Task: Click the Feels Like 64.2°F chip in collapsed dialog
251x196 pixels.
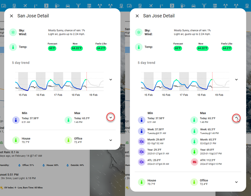Action: tap(101, 48)
